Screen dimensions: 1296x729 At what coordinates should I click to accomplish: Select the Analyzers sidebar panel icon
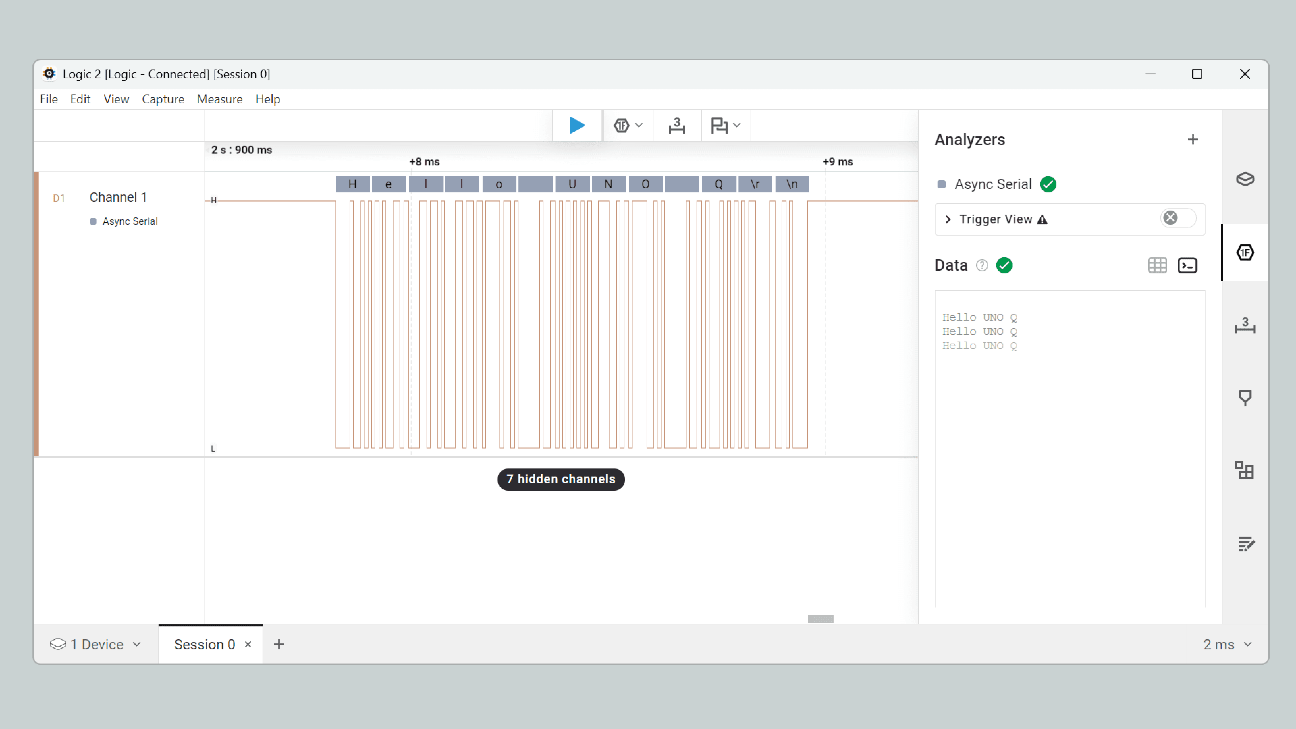[1245, 252]
